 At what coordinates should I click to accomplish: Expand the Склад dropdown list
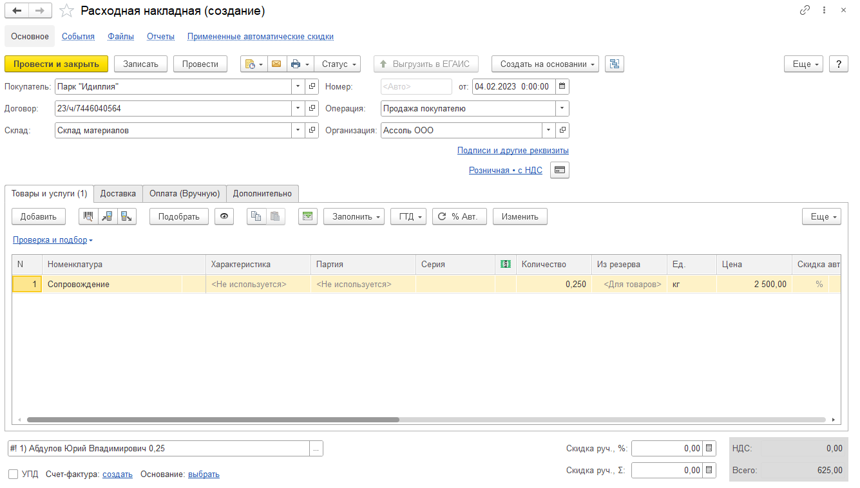(x=298, y=130)
